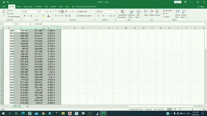Open the Clear dropdown
This screenshot has height=116, width=207.
[x=167, y=17]
